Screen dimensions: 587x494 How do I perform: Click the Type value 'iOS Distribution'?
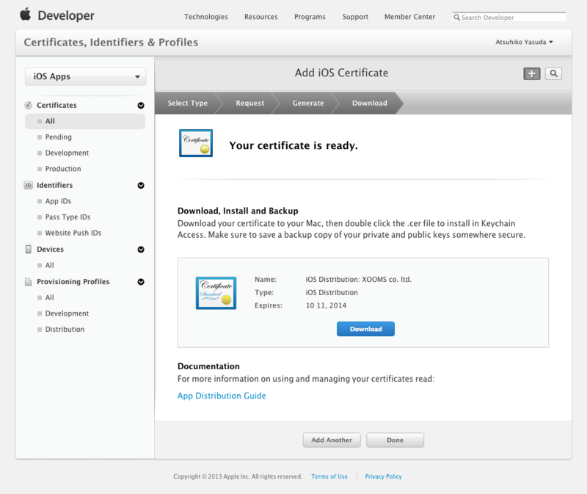click(332, 292)
